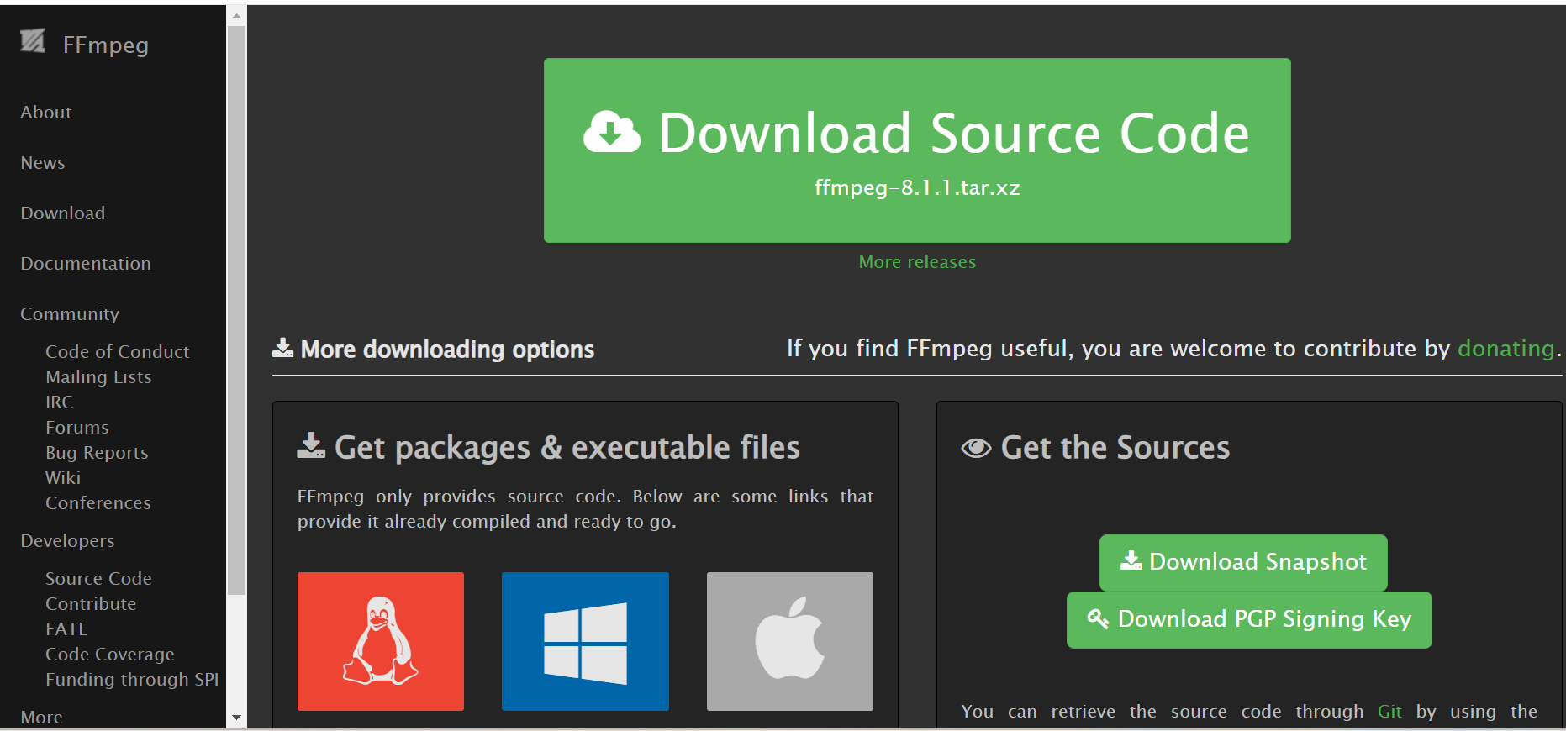Viewport: 1566px width, 731px height.
Task: Visit the Forums link
Action: coord(77,428)
